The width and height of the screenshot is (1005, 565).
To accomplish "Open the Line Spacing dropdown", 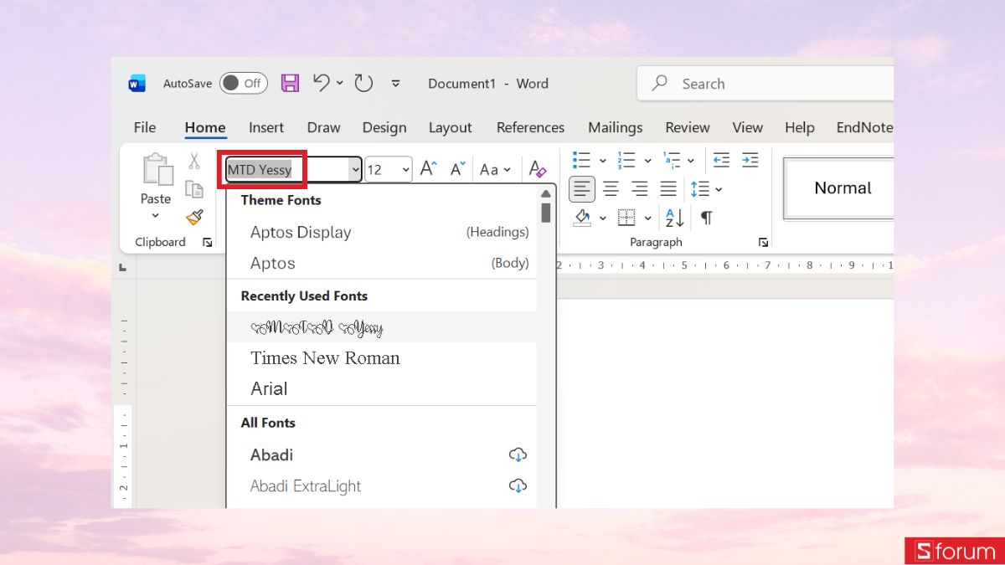I will [706, 189].
